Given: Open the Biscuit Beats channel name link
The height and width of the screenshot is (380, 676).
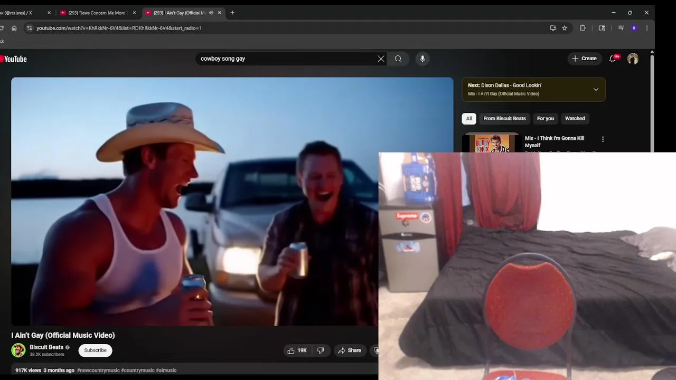Looking at the screenshot, I should point(46,347).
